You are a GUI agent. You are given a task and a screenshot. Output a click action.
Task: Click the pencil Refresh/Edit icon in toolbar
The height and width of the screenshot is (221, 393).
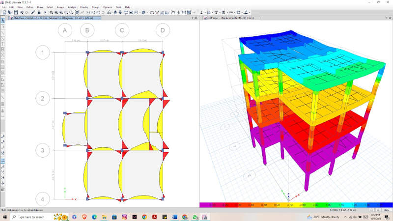33,12
